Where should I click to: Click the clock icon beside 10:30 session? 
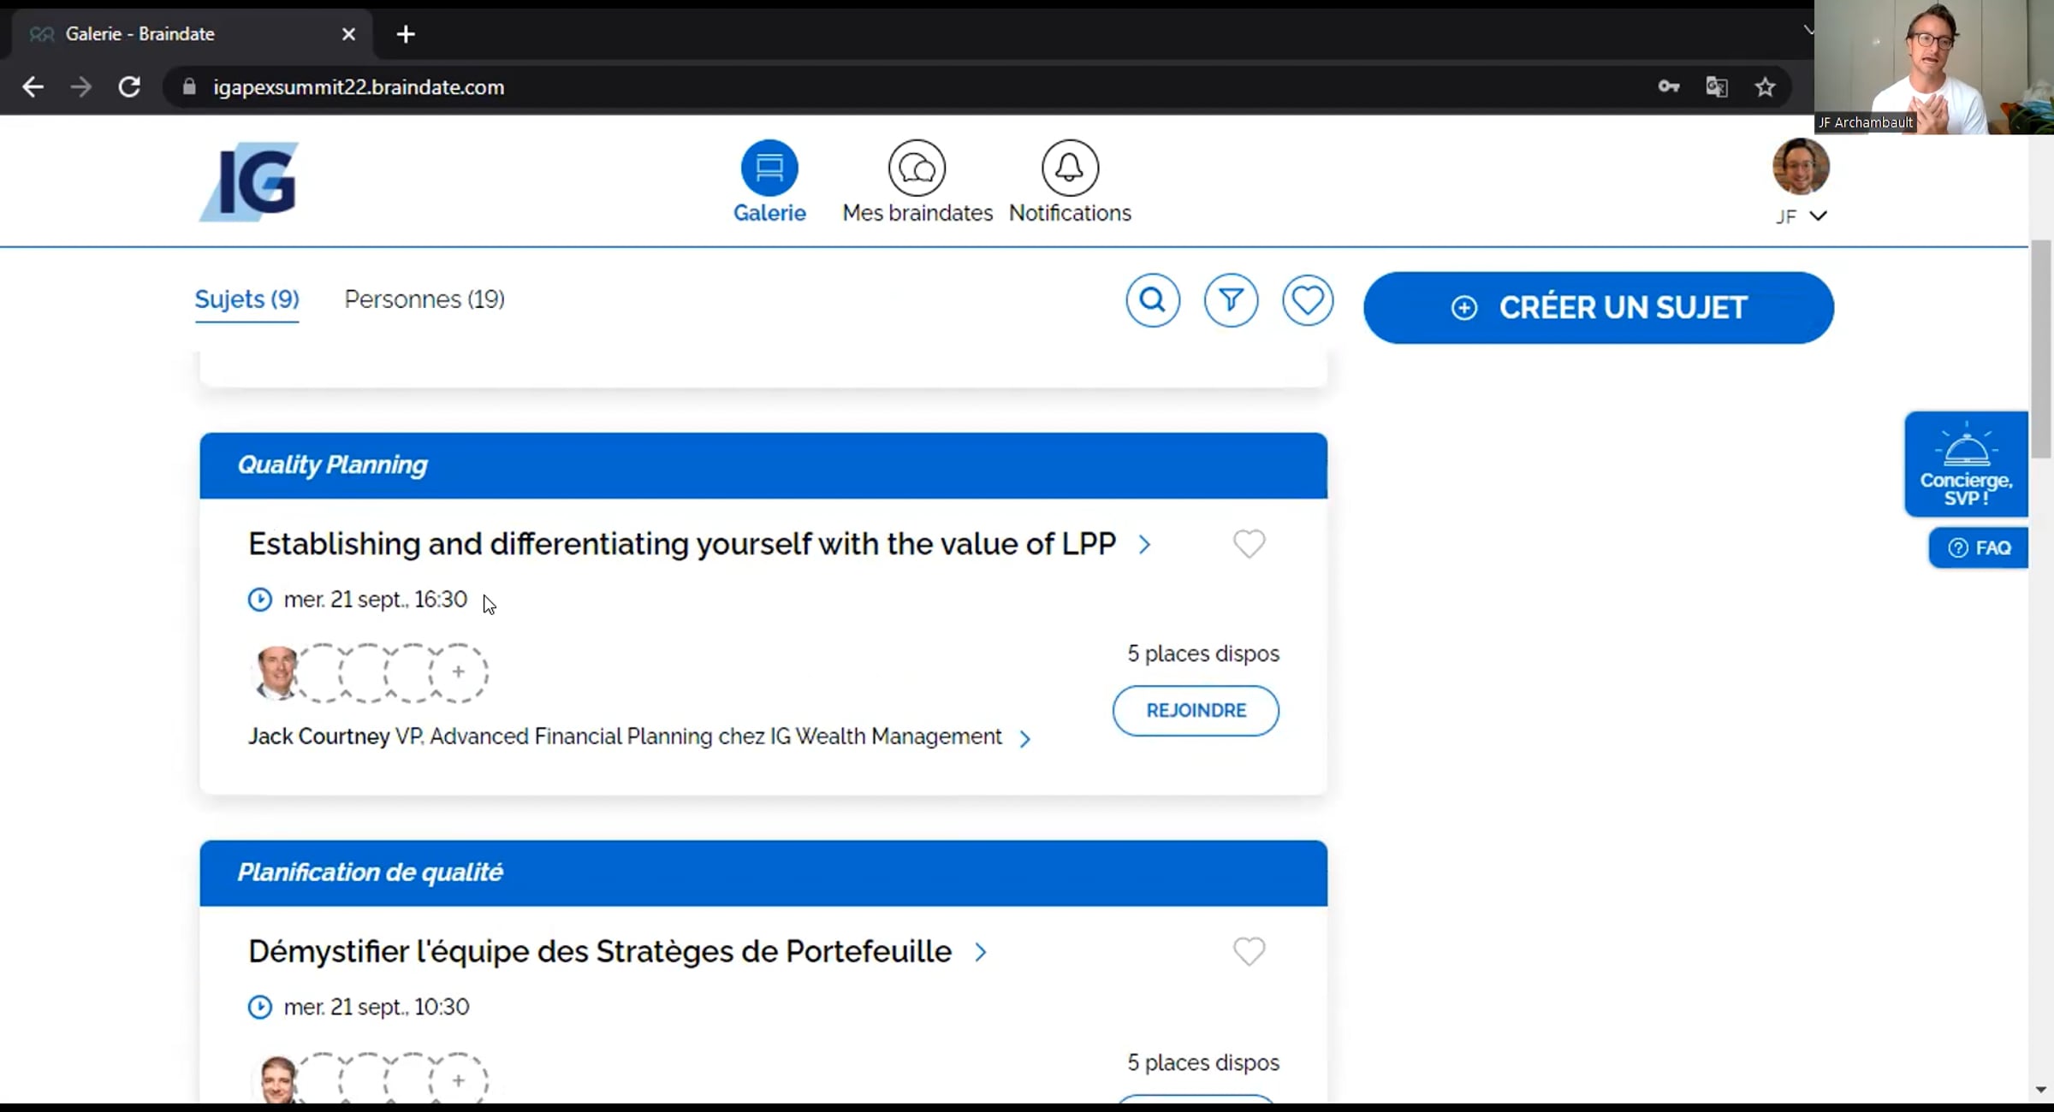(x=259, y=1007)
